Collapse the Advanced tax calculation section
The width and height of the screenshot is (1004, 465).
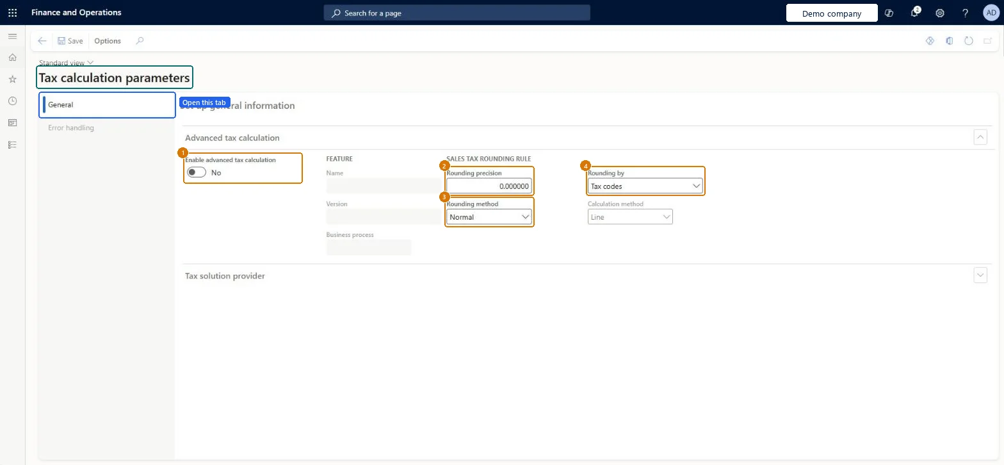[980, 137]
